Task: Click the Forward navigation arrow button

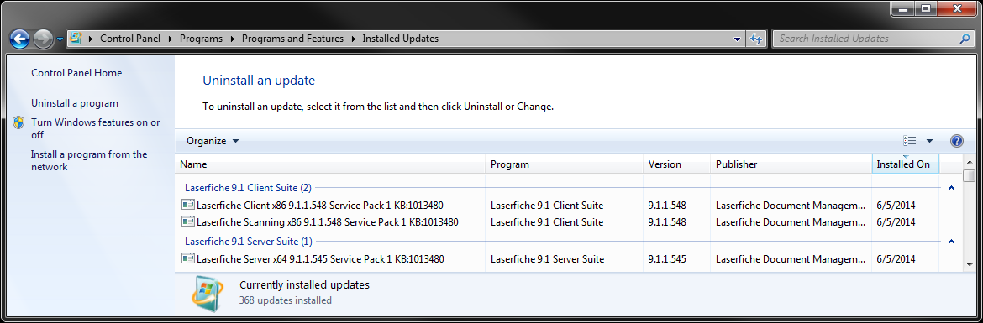Action: coord(43,39)
